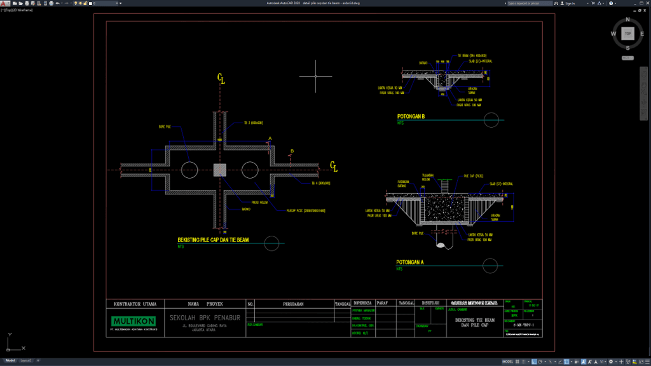
Task: Open the annotation scale 1:1 dropdown
Action: [x=605, y=362]
